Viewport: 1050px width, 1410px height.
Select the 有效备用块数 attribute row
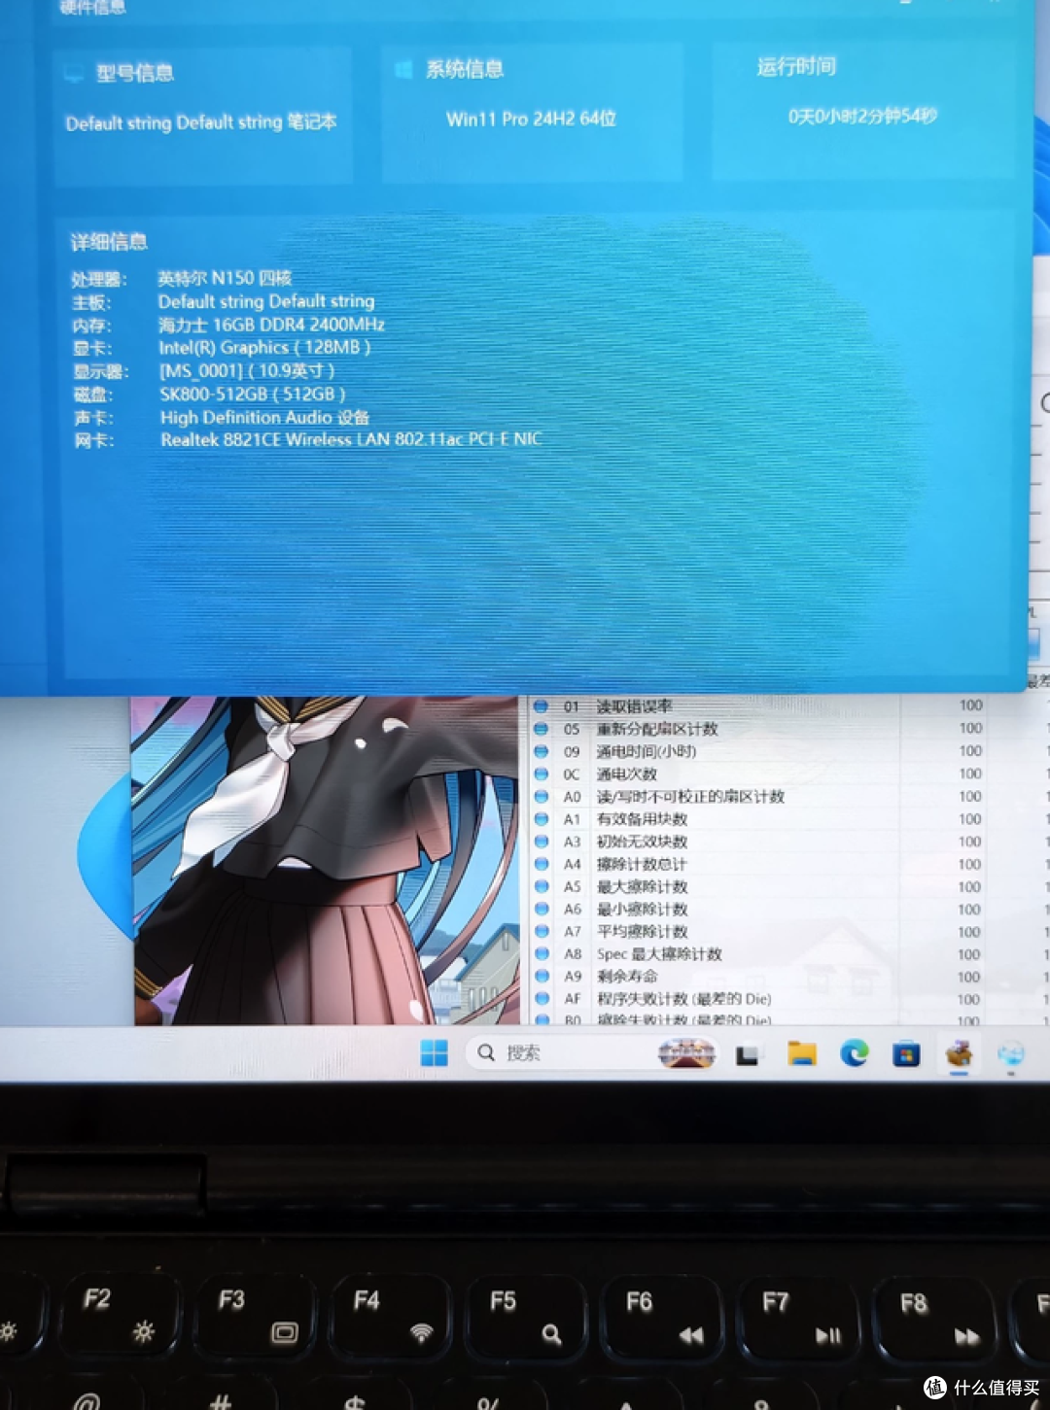[787, 819]
